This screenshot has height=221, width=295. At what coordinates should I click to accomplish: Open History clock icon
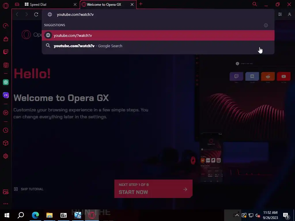[6, 130]
